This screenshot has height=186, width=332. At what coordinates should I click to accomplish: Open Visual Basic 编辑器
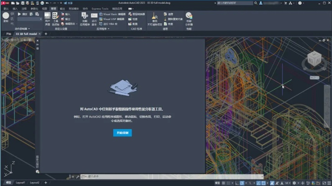[112, 14]
